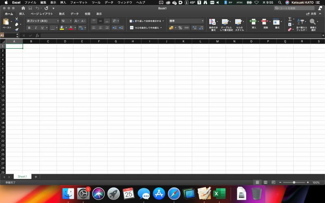Screen dimensions: 325x203
Task: Open the ファイル menu in menu bar
Action: [30, 2]
